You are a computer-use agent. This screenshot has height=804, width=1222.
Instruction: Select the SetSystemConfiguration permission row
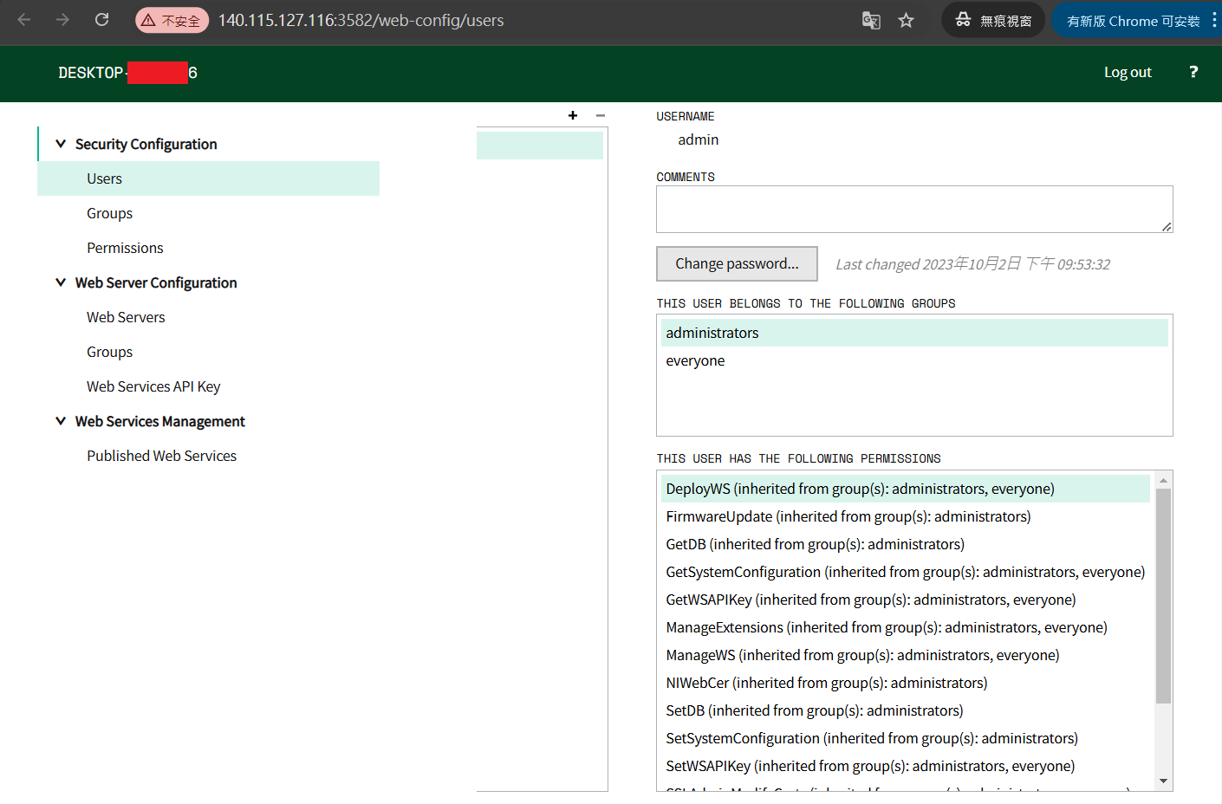coord(906,738)
